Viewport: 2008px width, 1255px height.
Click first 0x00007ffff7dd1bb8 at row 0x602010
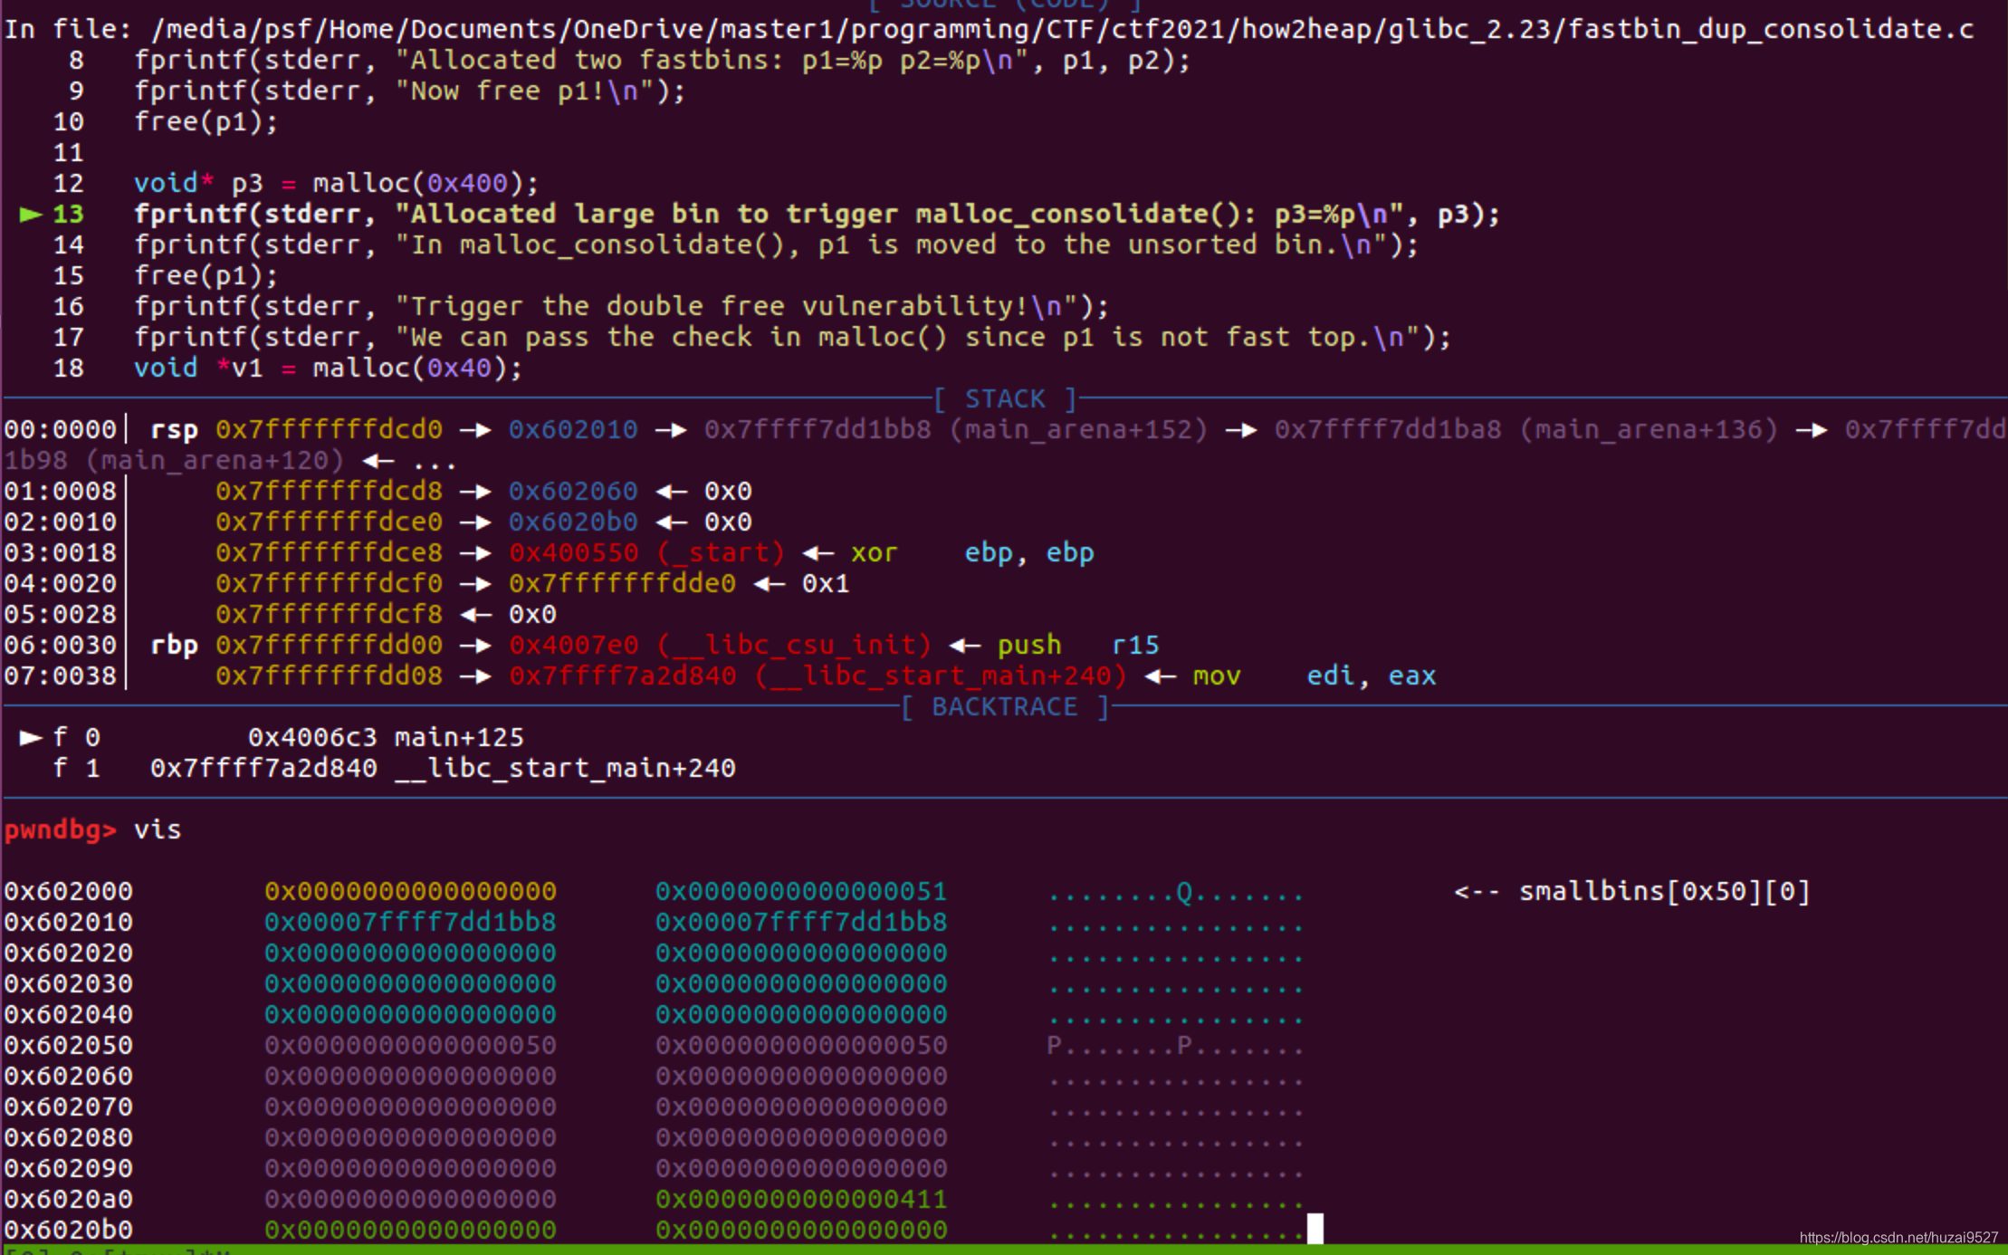click(x=410, y=923)
